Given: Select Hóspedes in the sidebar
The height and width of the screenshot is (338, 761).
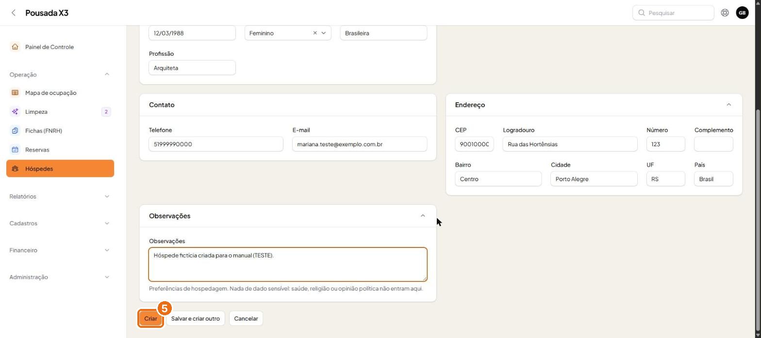Looking at the screenshot, I should coord(60,169).
